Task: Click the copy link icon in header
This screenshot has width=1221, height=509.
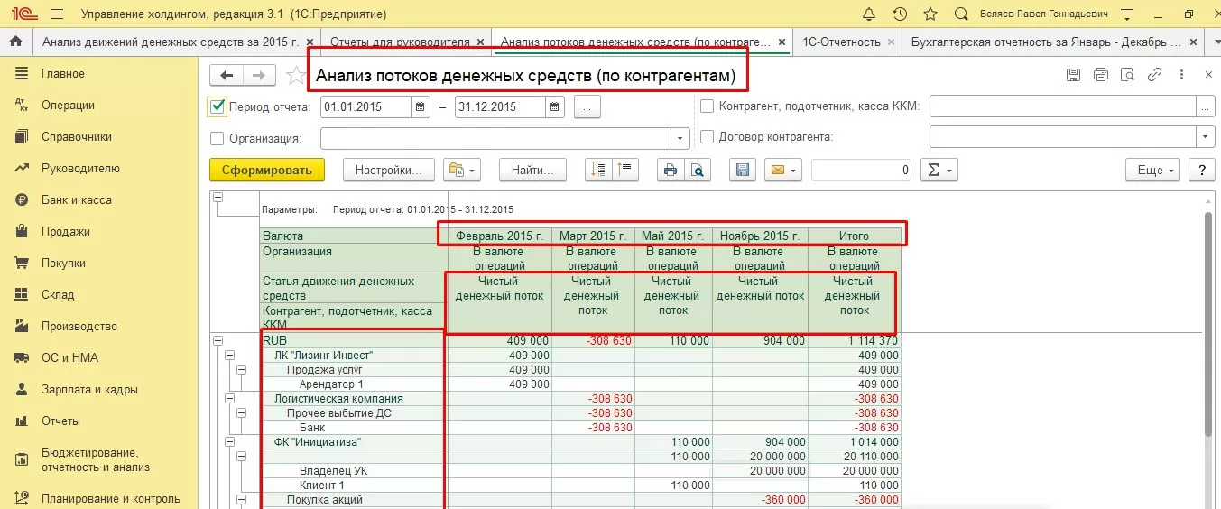Action: click(x=1154, y=76)
